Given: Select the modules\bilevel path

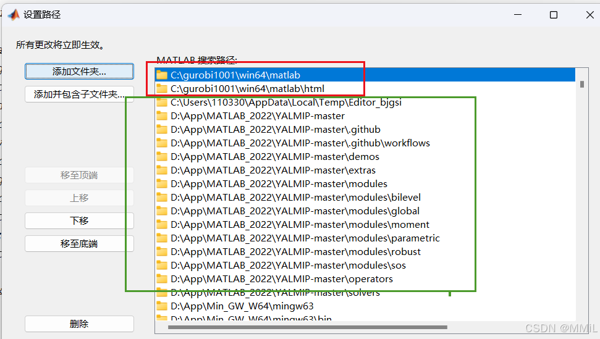Looking at the screenshot, I should [296, 197].
